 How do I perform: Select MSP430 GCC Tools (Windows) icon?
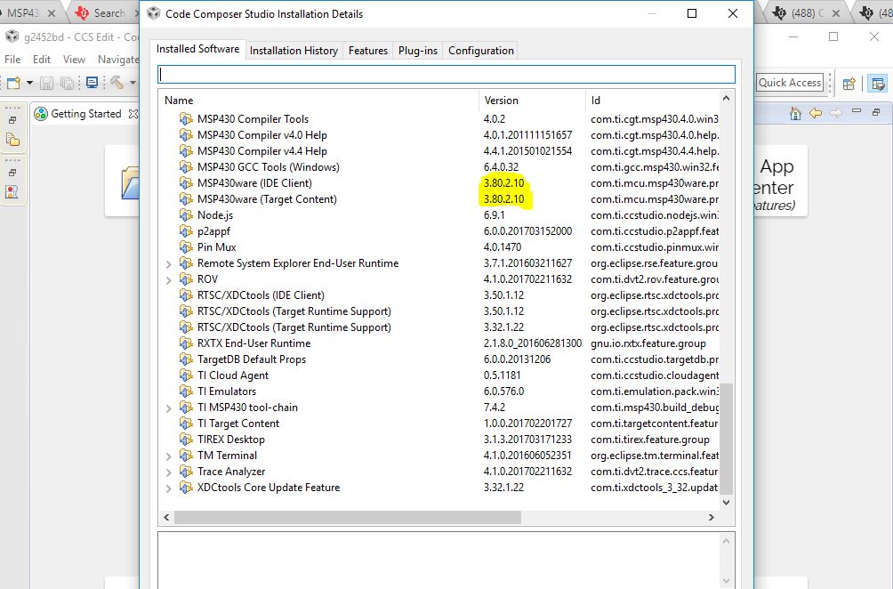pyautogui.click(x=186, y=166)
